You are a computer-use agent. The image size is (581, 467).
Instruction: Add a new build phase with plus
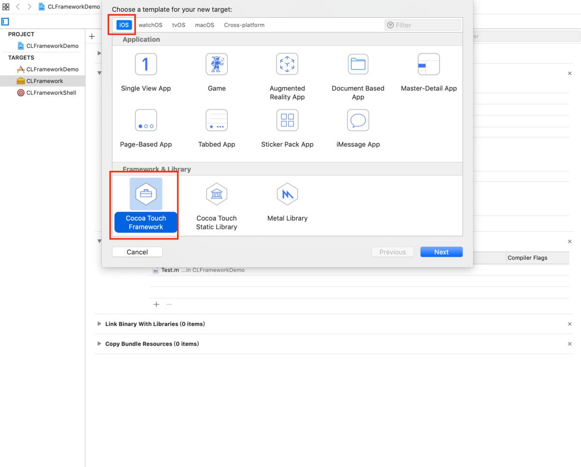pyautogui.click(x=92, y=36)
